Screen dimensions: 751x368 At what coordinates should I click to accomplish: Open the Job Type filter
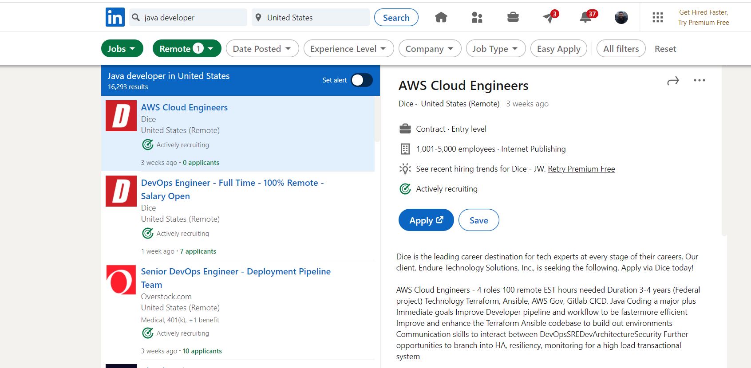pos(495,49)
